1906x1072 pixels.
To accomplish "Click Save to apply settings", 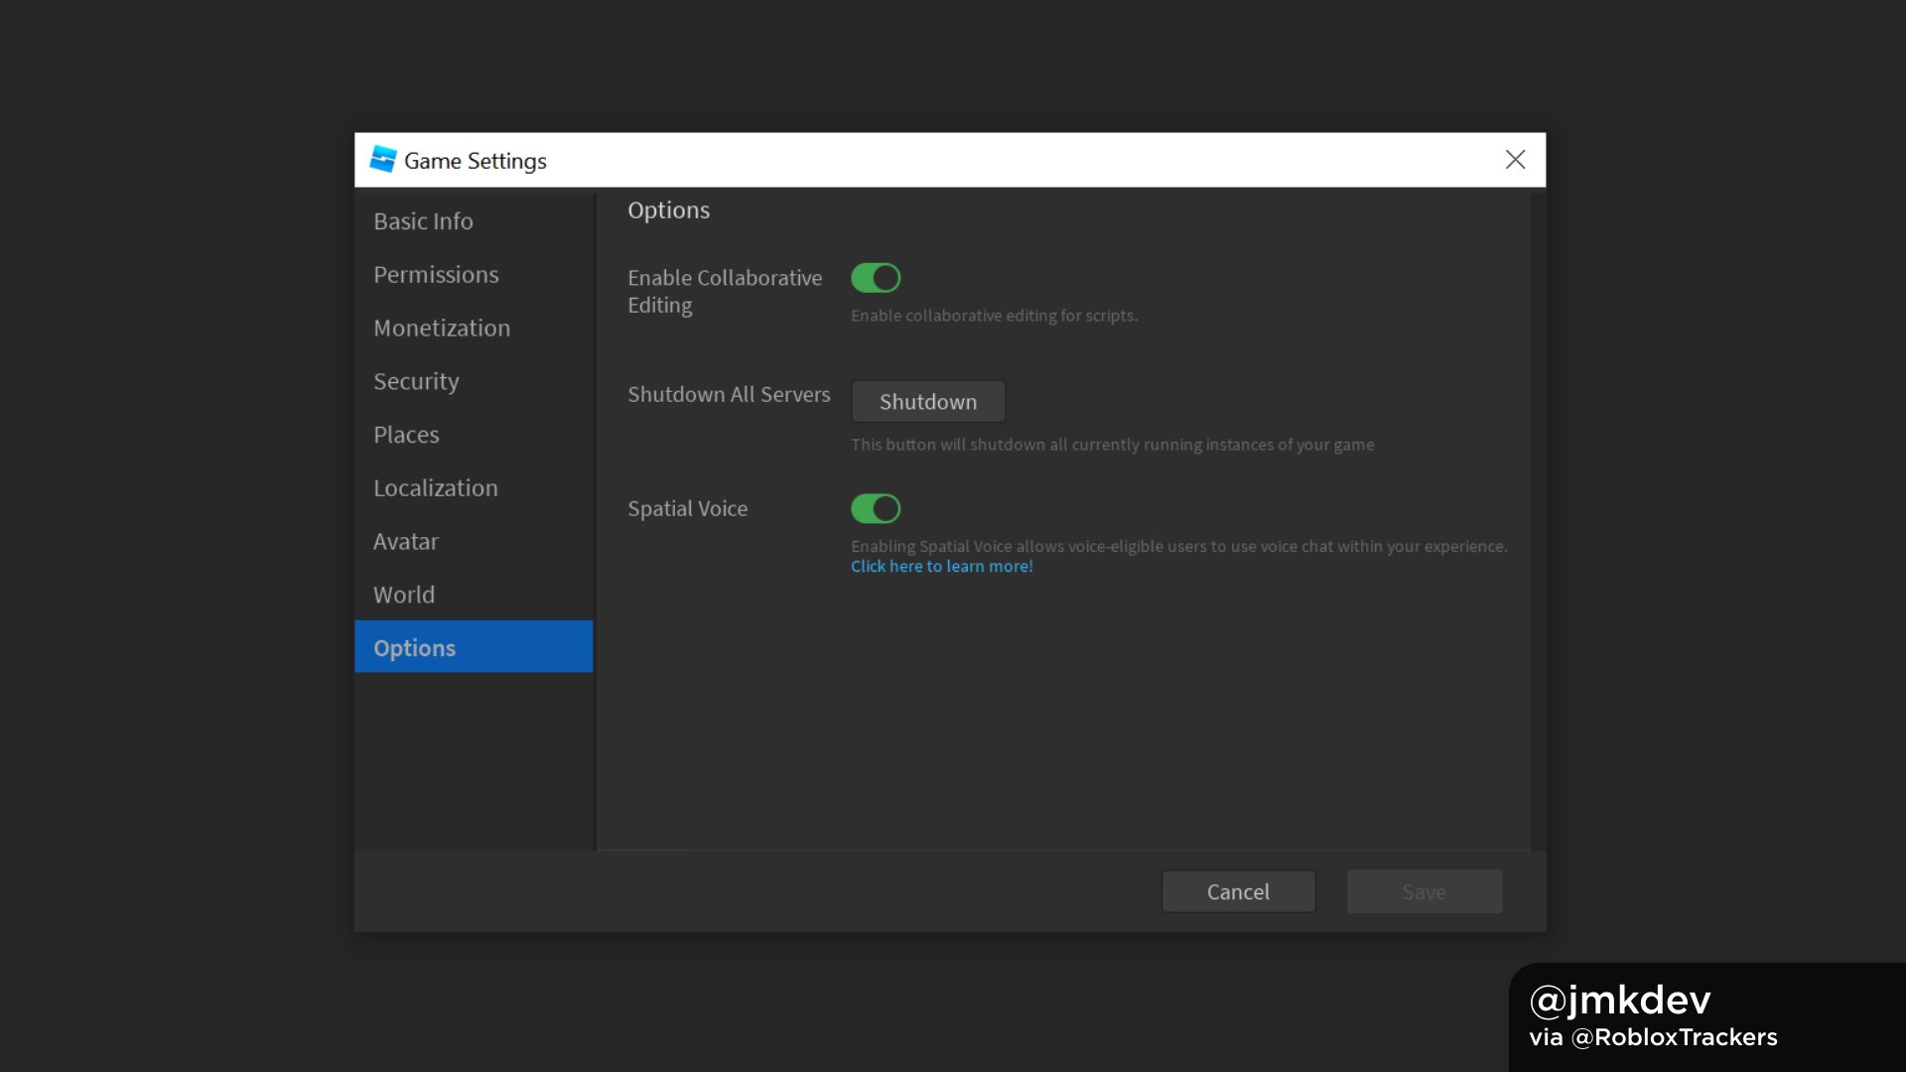I will coord(1425,891).
